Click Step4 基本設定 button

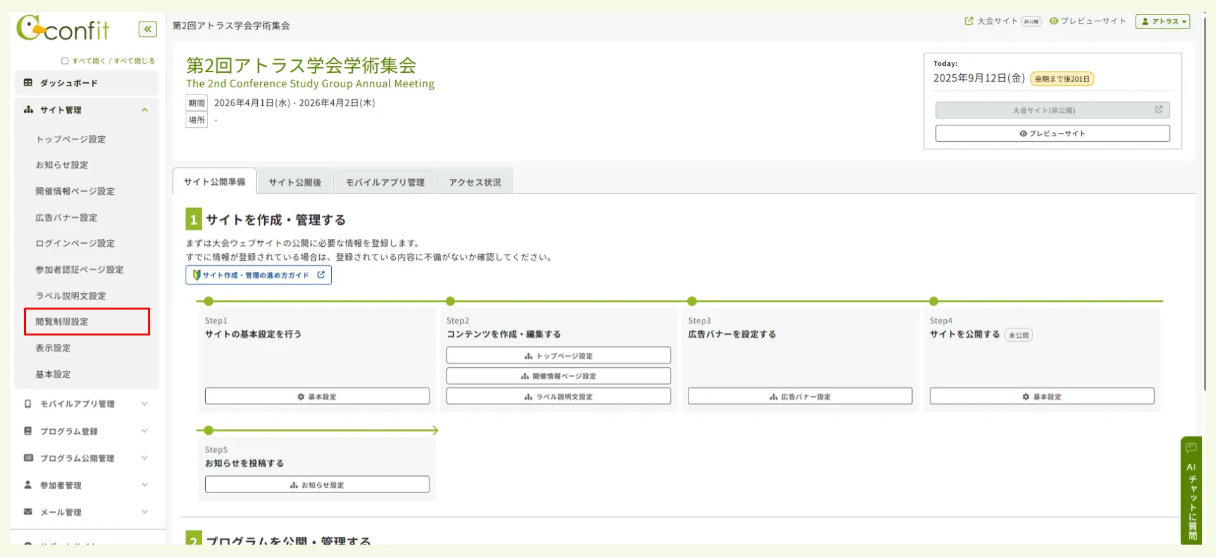1042,396
